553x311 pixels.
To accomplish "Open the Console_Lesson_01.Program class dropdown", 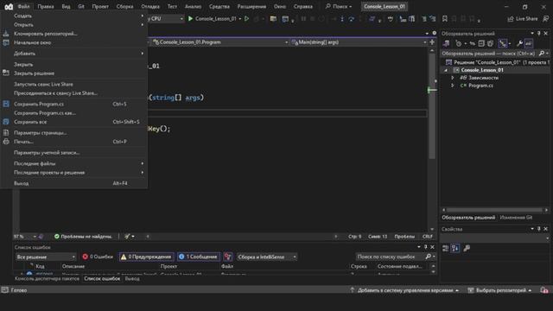I will click(x=220, y=42).
